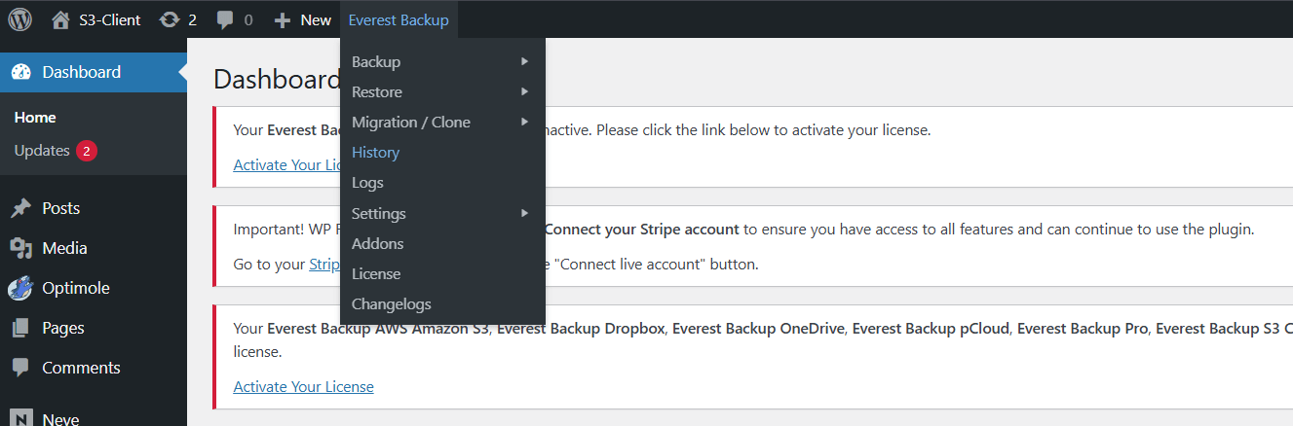The width and height of the screenshot is (1293, 426).
Task: Click the Comments speech bubble sidebar icon
Action: (x=20, y=368)
